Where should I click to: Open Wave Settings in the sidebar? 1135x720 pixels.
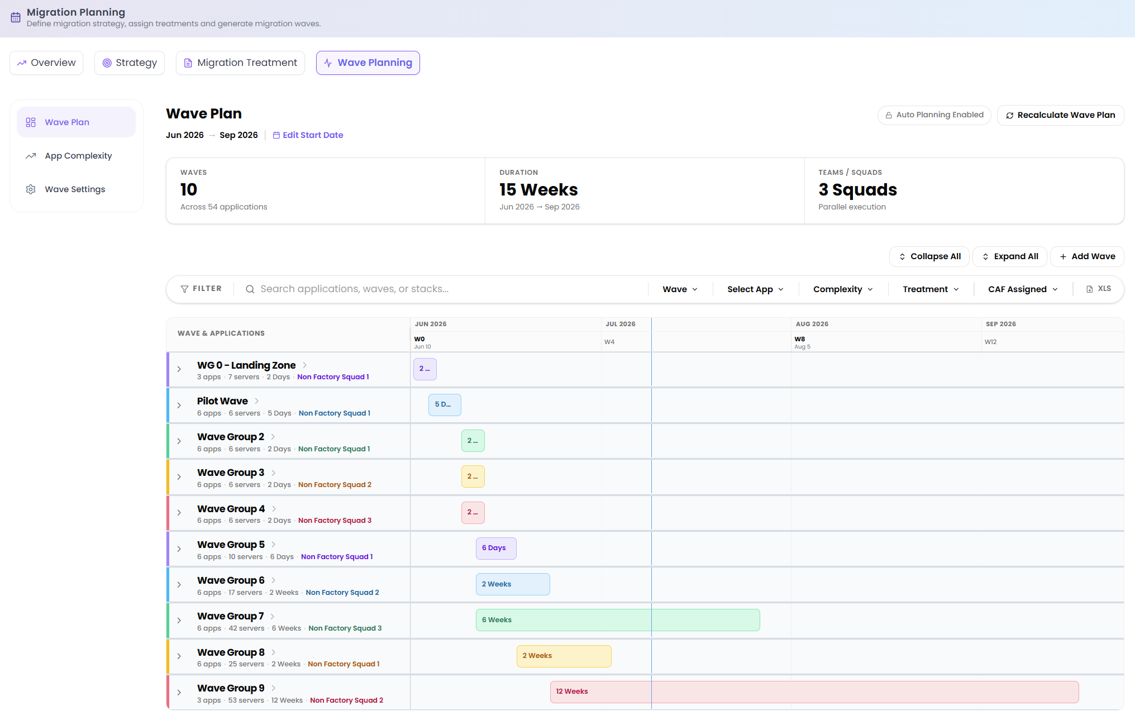pos(76,189)
